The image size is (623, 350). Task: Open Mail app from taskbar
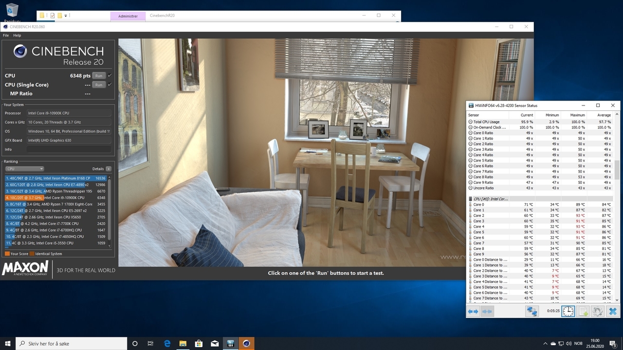[215, 343]
